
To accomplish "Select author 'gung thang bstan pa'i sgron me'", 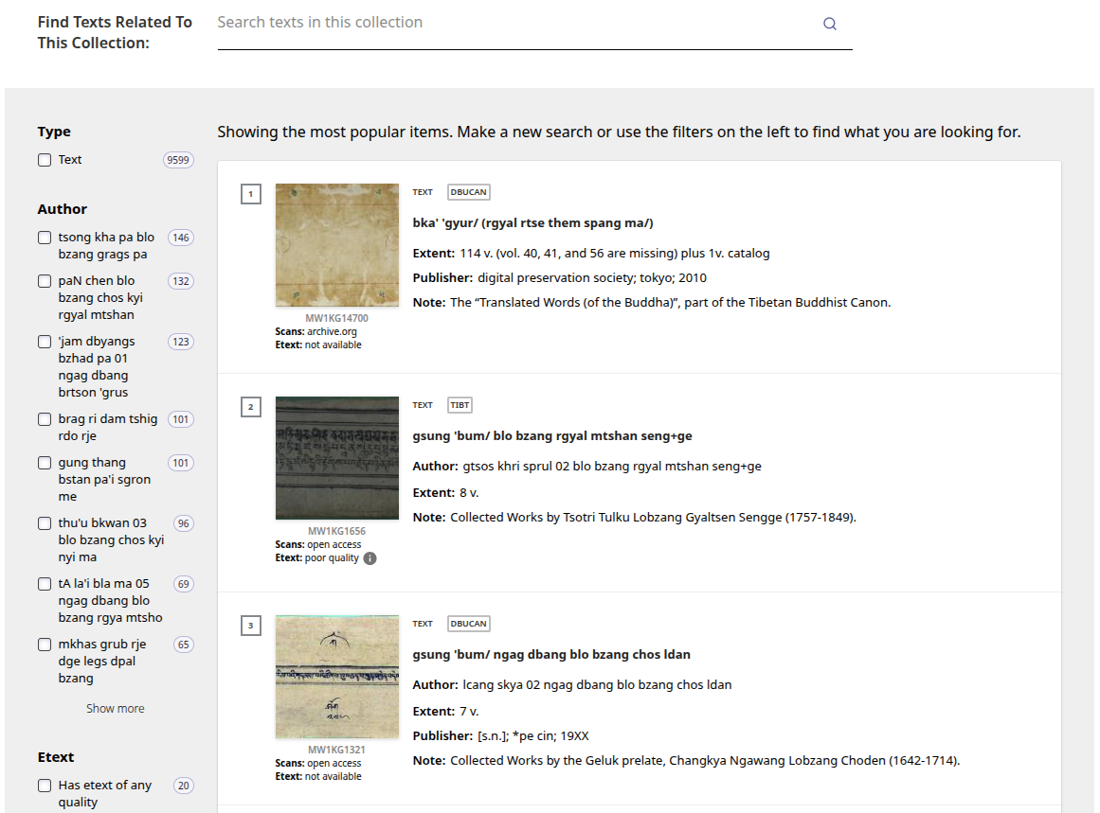I will [44, 462].
